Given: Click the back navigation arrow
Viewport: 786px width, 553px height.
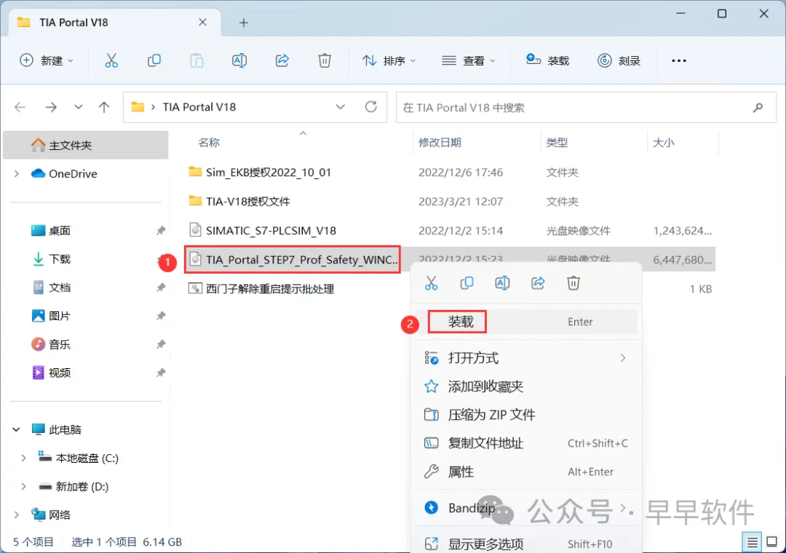Looking at the screenshot, I should pos(20,107).
